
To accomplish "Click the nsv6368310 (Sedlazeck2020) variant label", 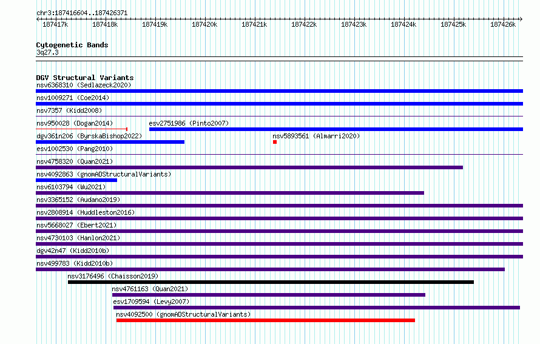I will [84, 85].
